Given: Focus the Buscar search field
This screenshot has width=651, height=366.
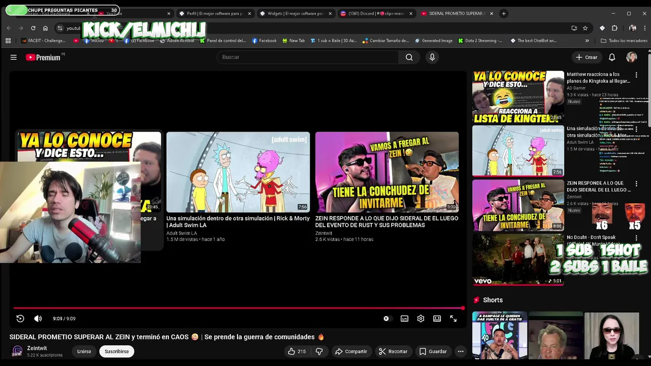Looking at the screenshot, I should tap(308, 57).
